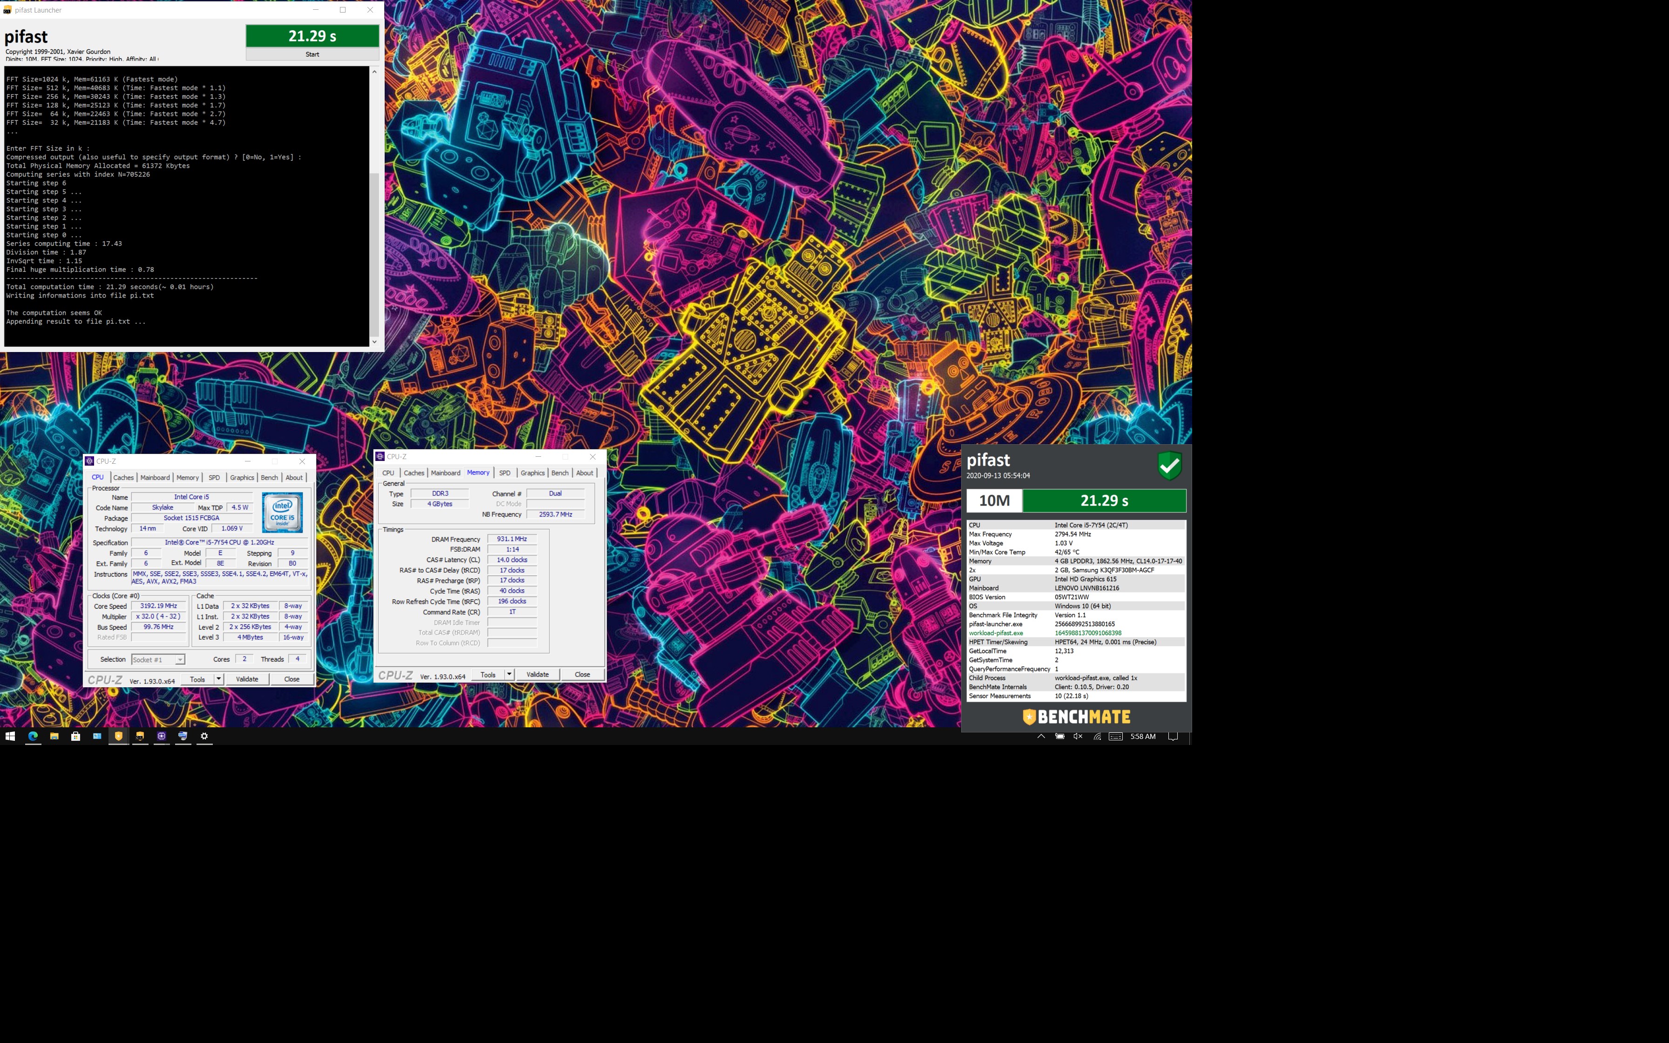Click Validate in left CPU-Z window
The width and height of the screenshot is (1669, 1043).
coord(247,679)
